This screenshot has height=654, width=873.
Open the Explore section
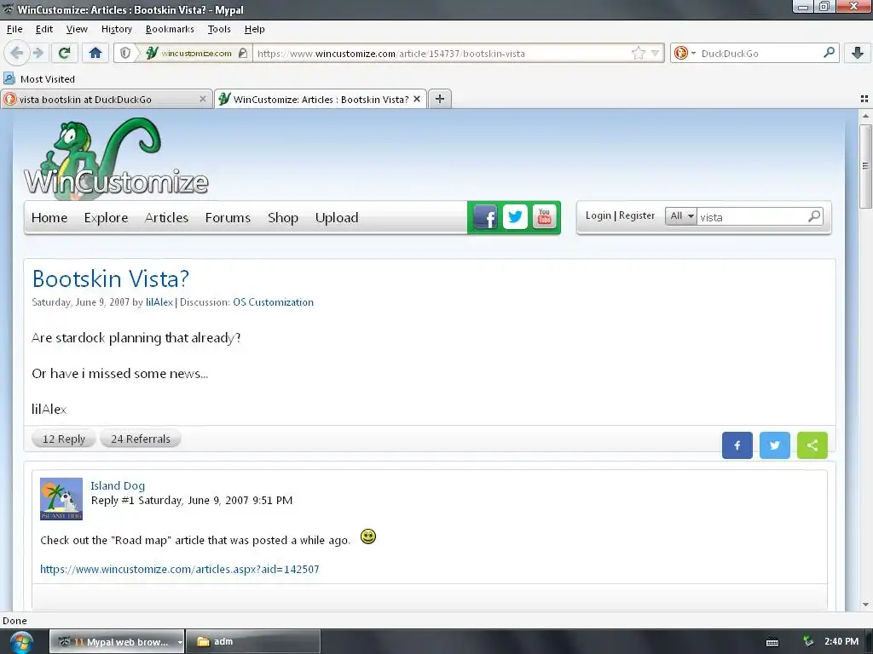tap(106, 217)
